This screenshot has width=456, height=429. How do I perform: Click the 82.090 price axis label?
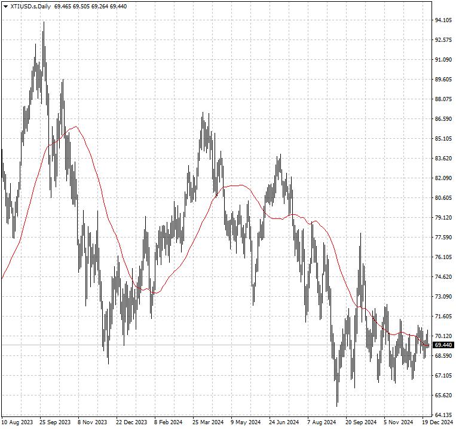[x=443, y=178]
